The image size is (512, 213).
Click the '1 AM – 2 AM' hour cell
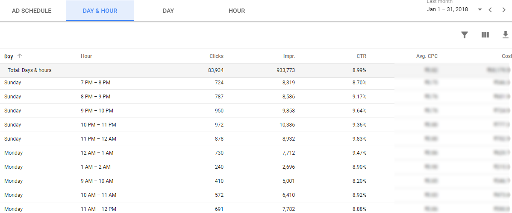point(96,167)
